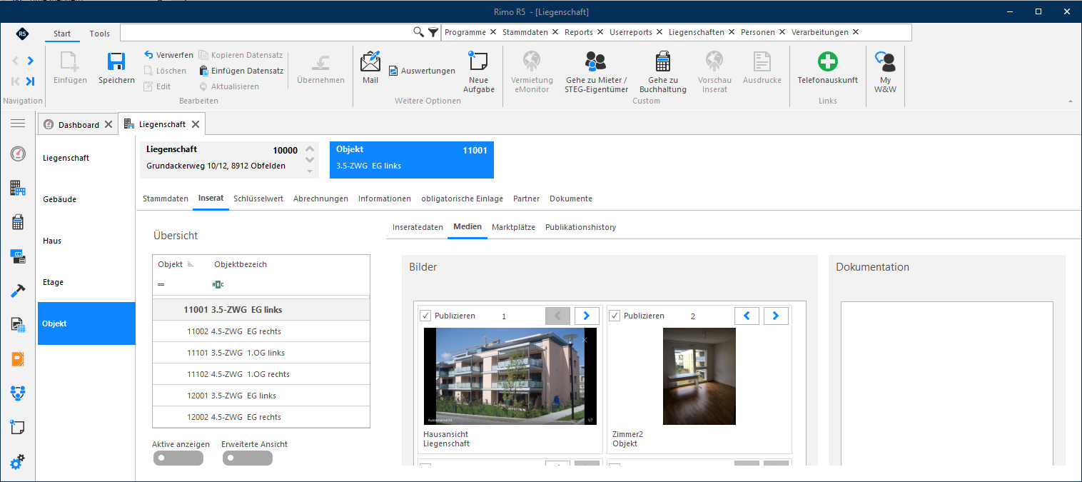Open Gehe zu Buchhaltung calculator icon

(663, 61)
